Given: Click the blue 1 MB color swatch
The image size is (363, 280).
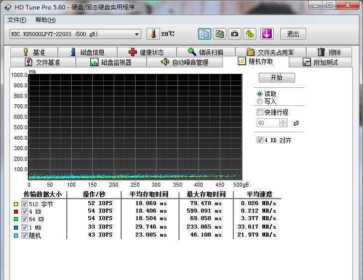Looking at the screenshot, I should pyautogui.click(x=16, y=228).
